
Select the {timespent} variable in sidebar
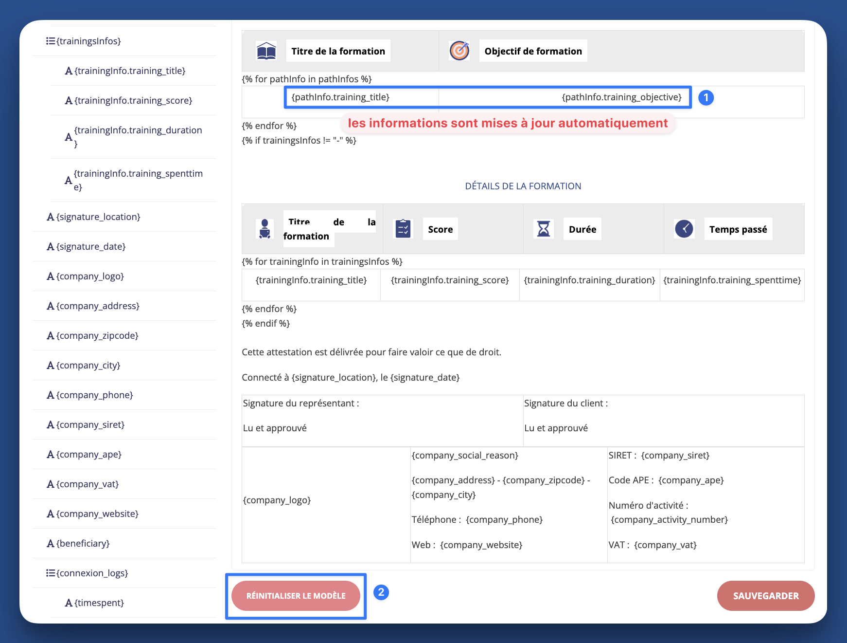(x=97, y=603)
